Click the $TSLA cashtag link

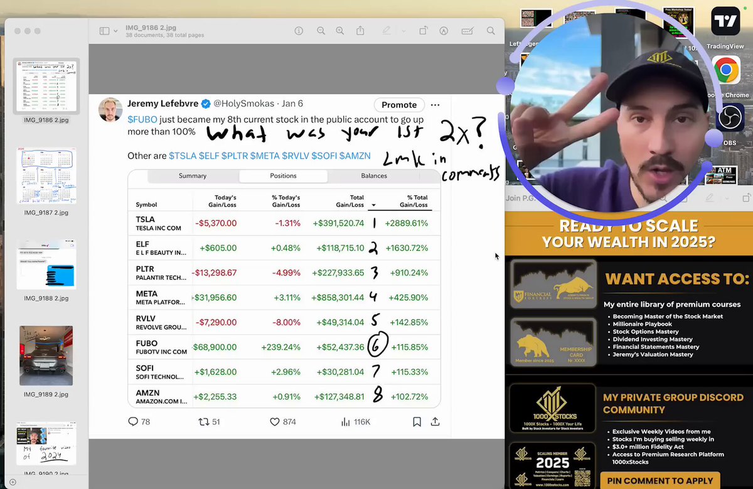coord(183,156)
